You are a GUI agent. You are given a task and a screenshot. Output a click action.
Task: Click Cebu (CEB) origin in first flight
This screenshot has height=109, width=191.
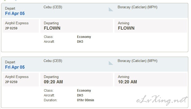[53, 7]
